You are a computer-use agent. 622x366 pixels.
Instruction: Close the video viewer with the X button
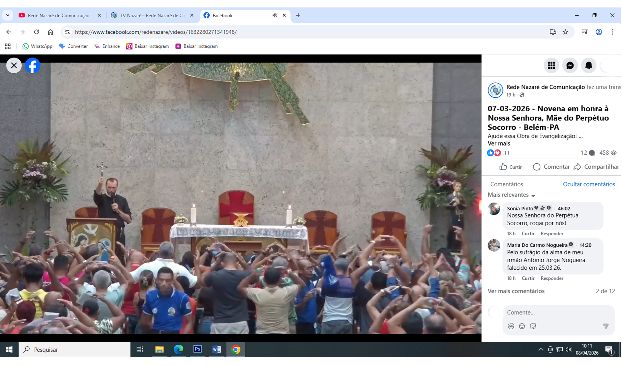coord(14,65)
